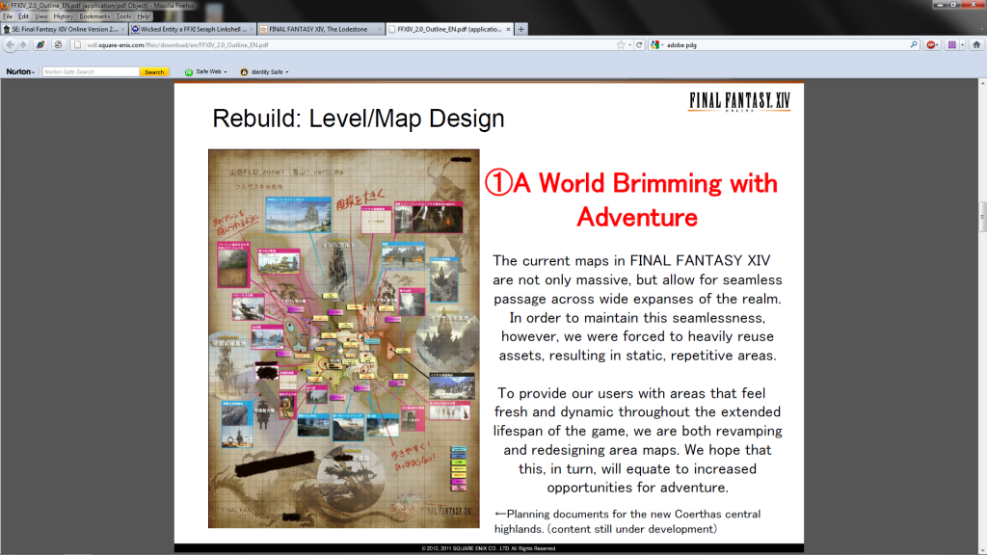The width and height of the screenshot is (987, 555).
Task: Open the Bookmarks menu
Action: (x=94, y=16)
